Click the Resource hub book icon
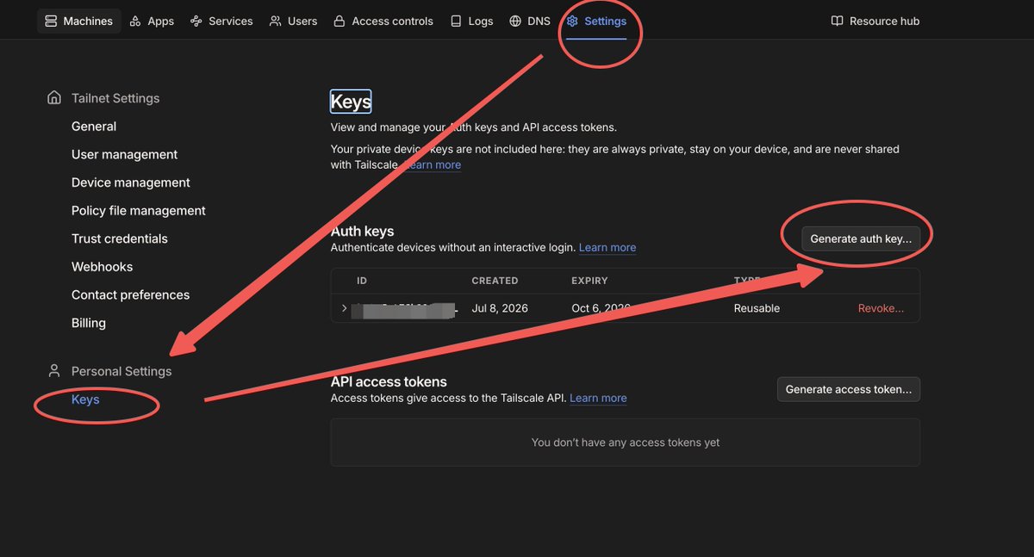Screen dimensions: 1034x557 coord(837,21)
